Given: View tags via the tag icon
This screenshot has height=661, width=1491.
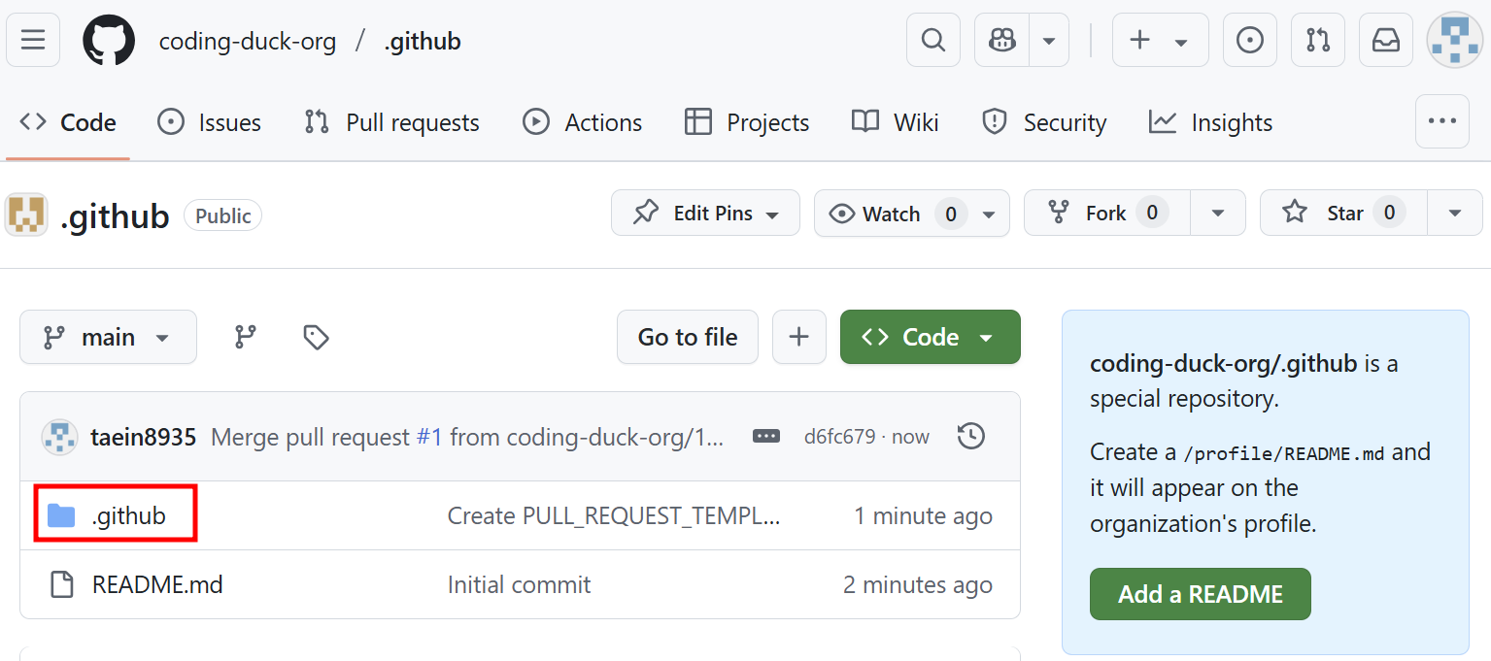Looking at the screenshot, I should [x=316, y=337].
